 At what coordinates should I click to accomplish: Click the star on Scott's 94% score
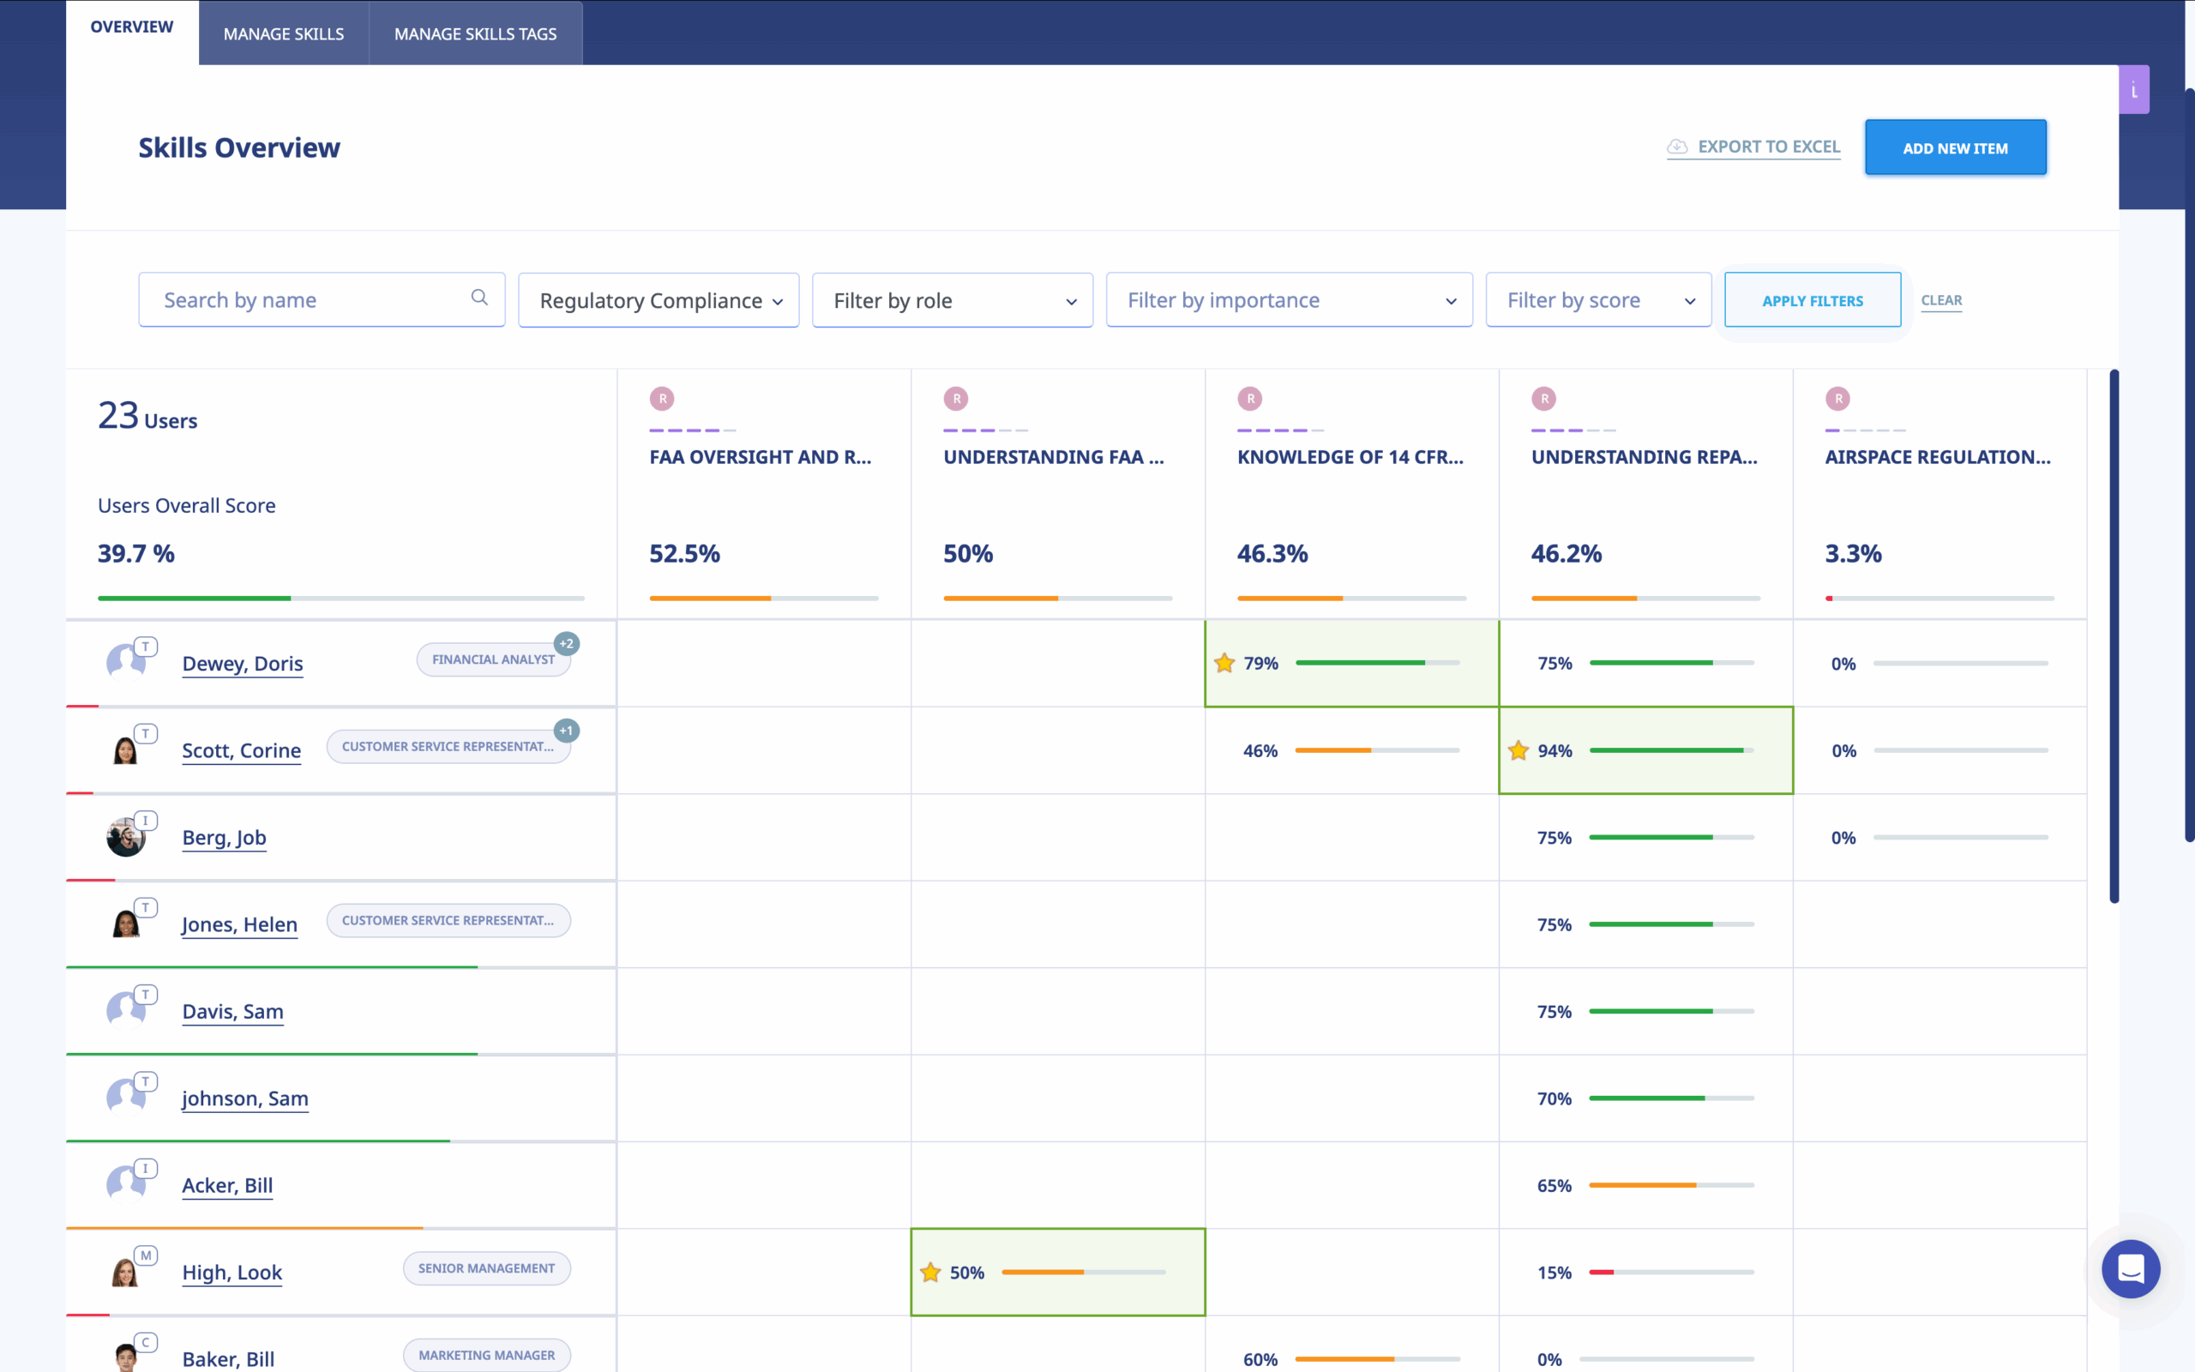(x=1518, y=749)
